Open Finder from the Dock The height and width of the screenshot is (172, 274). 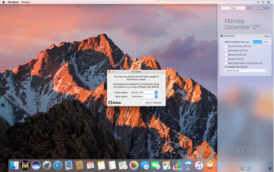click(14, 165)
